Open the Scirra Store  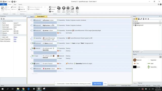59,9
